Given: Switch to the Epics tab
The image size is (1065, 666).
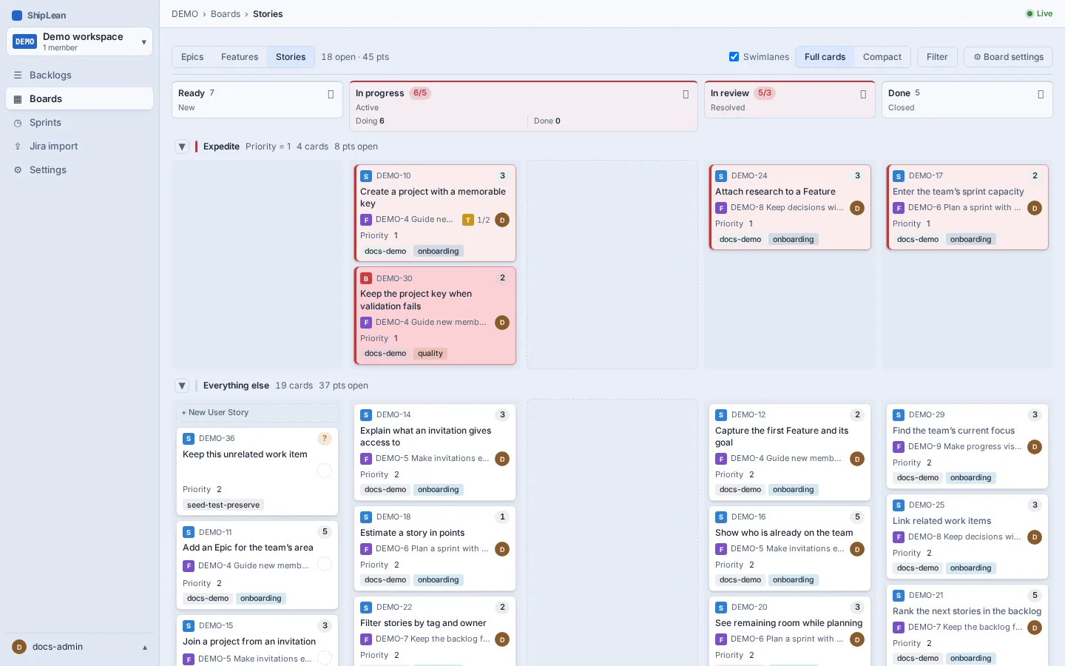Looking at the screenshot, I should 192,57.
